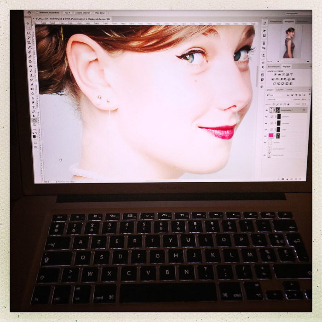The image size is (322, 322).
Task: Open the Character panel A icon
Action: pyautogui.click(x=263, y=63)
